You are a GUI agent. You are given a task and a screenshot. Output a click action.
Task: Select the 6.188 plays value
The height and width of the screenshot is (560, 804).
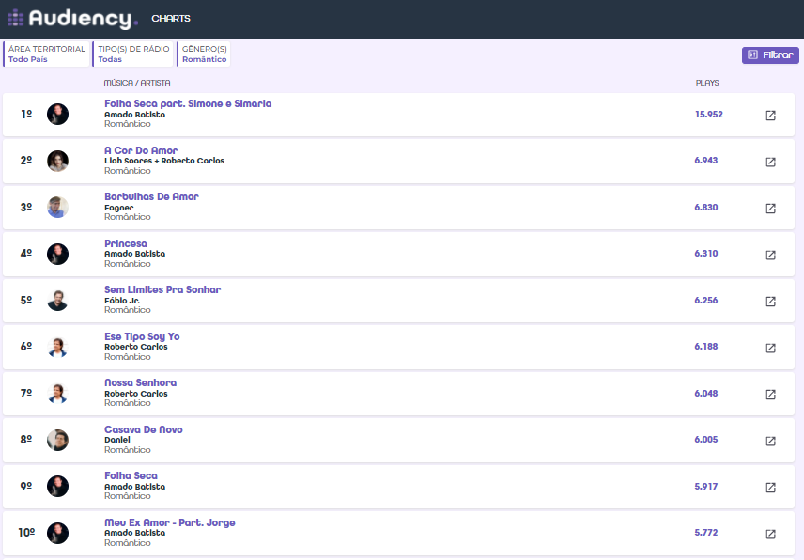pos(706,347)
